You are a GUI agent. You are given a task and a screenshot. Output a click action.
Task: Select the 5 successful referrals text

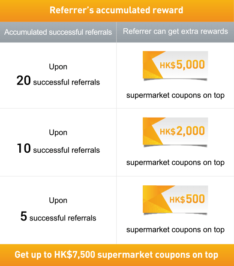(58, 217)
